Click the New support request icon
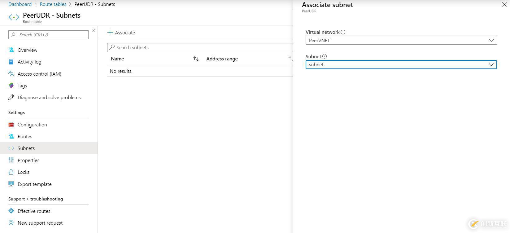 (11, 223)
